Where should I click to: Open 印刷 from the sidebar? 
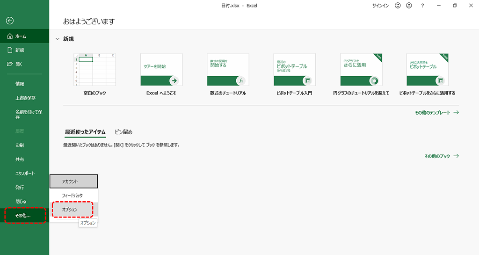pyautogui.click(x=24, y=146)
